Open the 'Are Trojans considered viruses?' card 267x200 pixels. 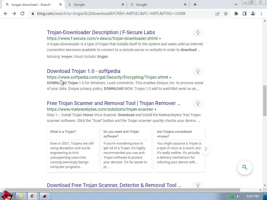tap(179, 149)
